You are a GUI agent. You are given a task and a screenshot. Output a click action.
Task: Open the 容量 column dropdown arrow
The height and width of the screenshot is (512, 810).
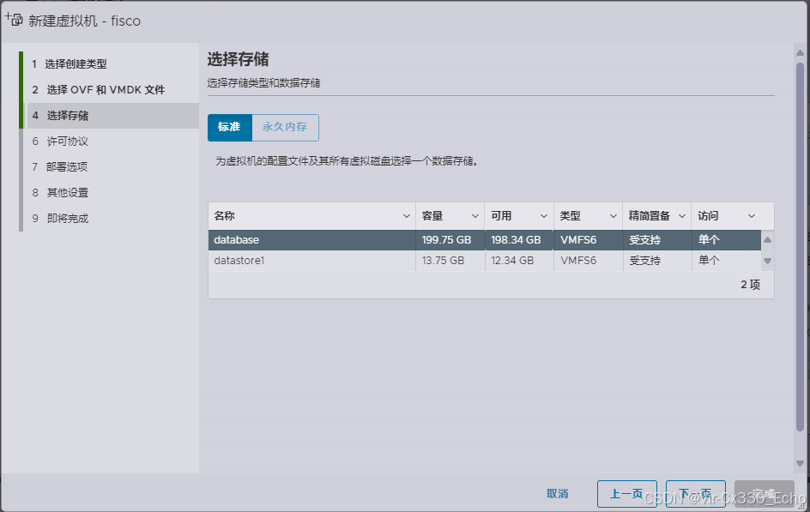(475, 216)
